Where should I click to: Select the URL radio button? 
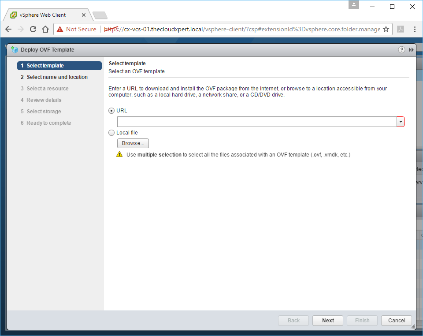click(x=111, y=111)
